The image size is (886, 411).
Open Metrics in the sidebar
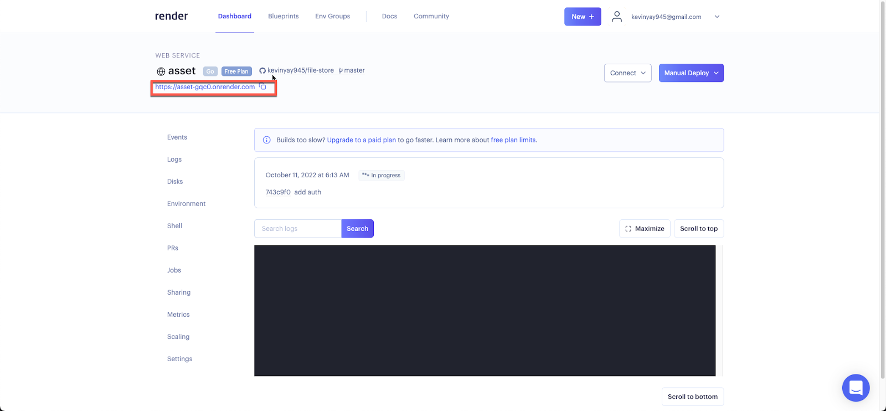[x=178, y=315]
